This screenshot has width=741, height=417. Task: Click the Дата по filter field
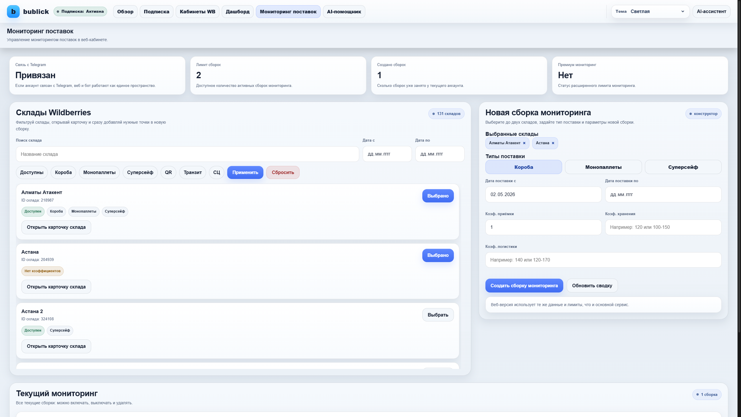click(440, 154)
